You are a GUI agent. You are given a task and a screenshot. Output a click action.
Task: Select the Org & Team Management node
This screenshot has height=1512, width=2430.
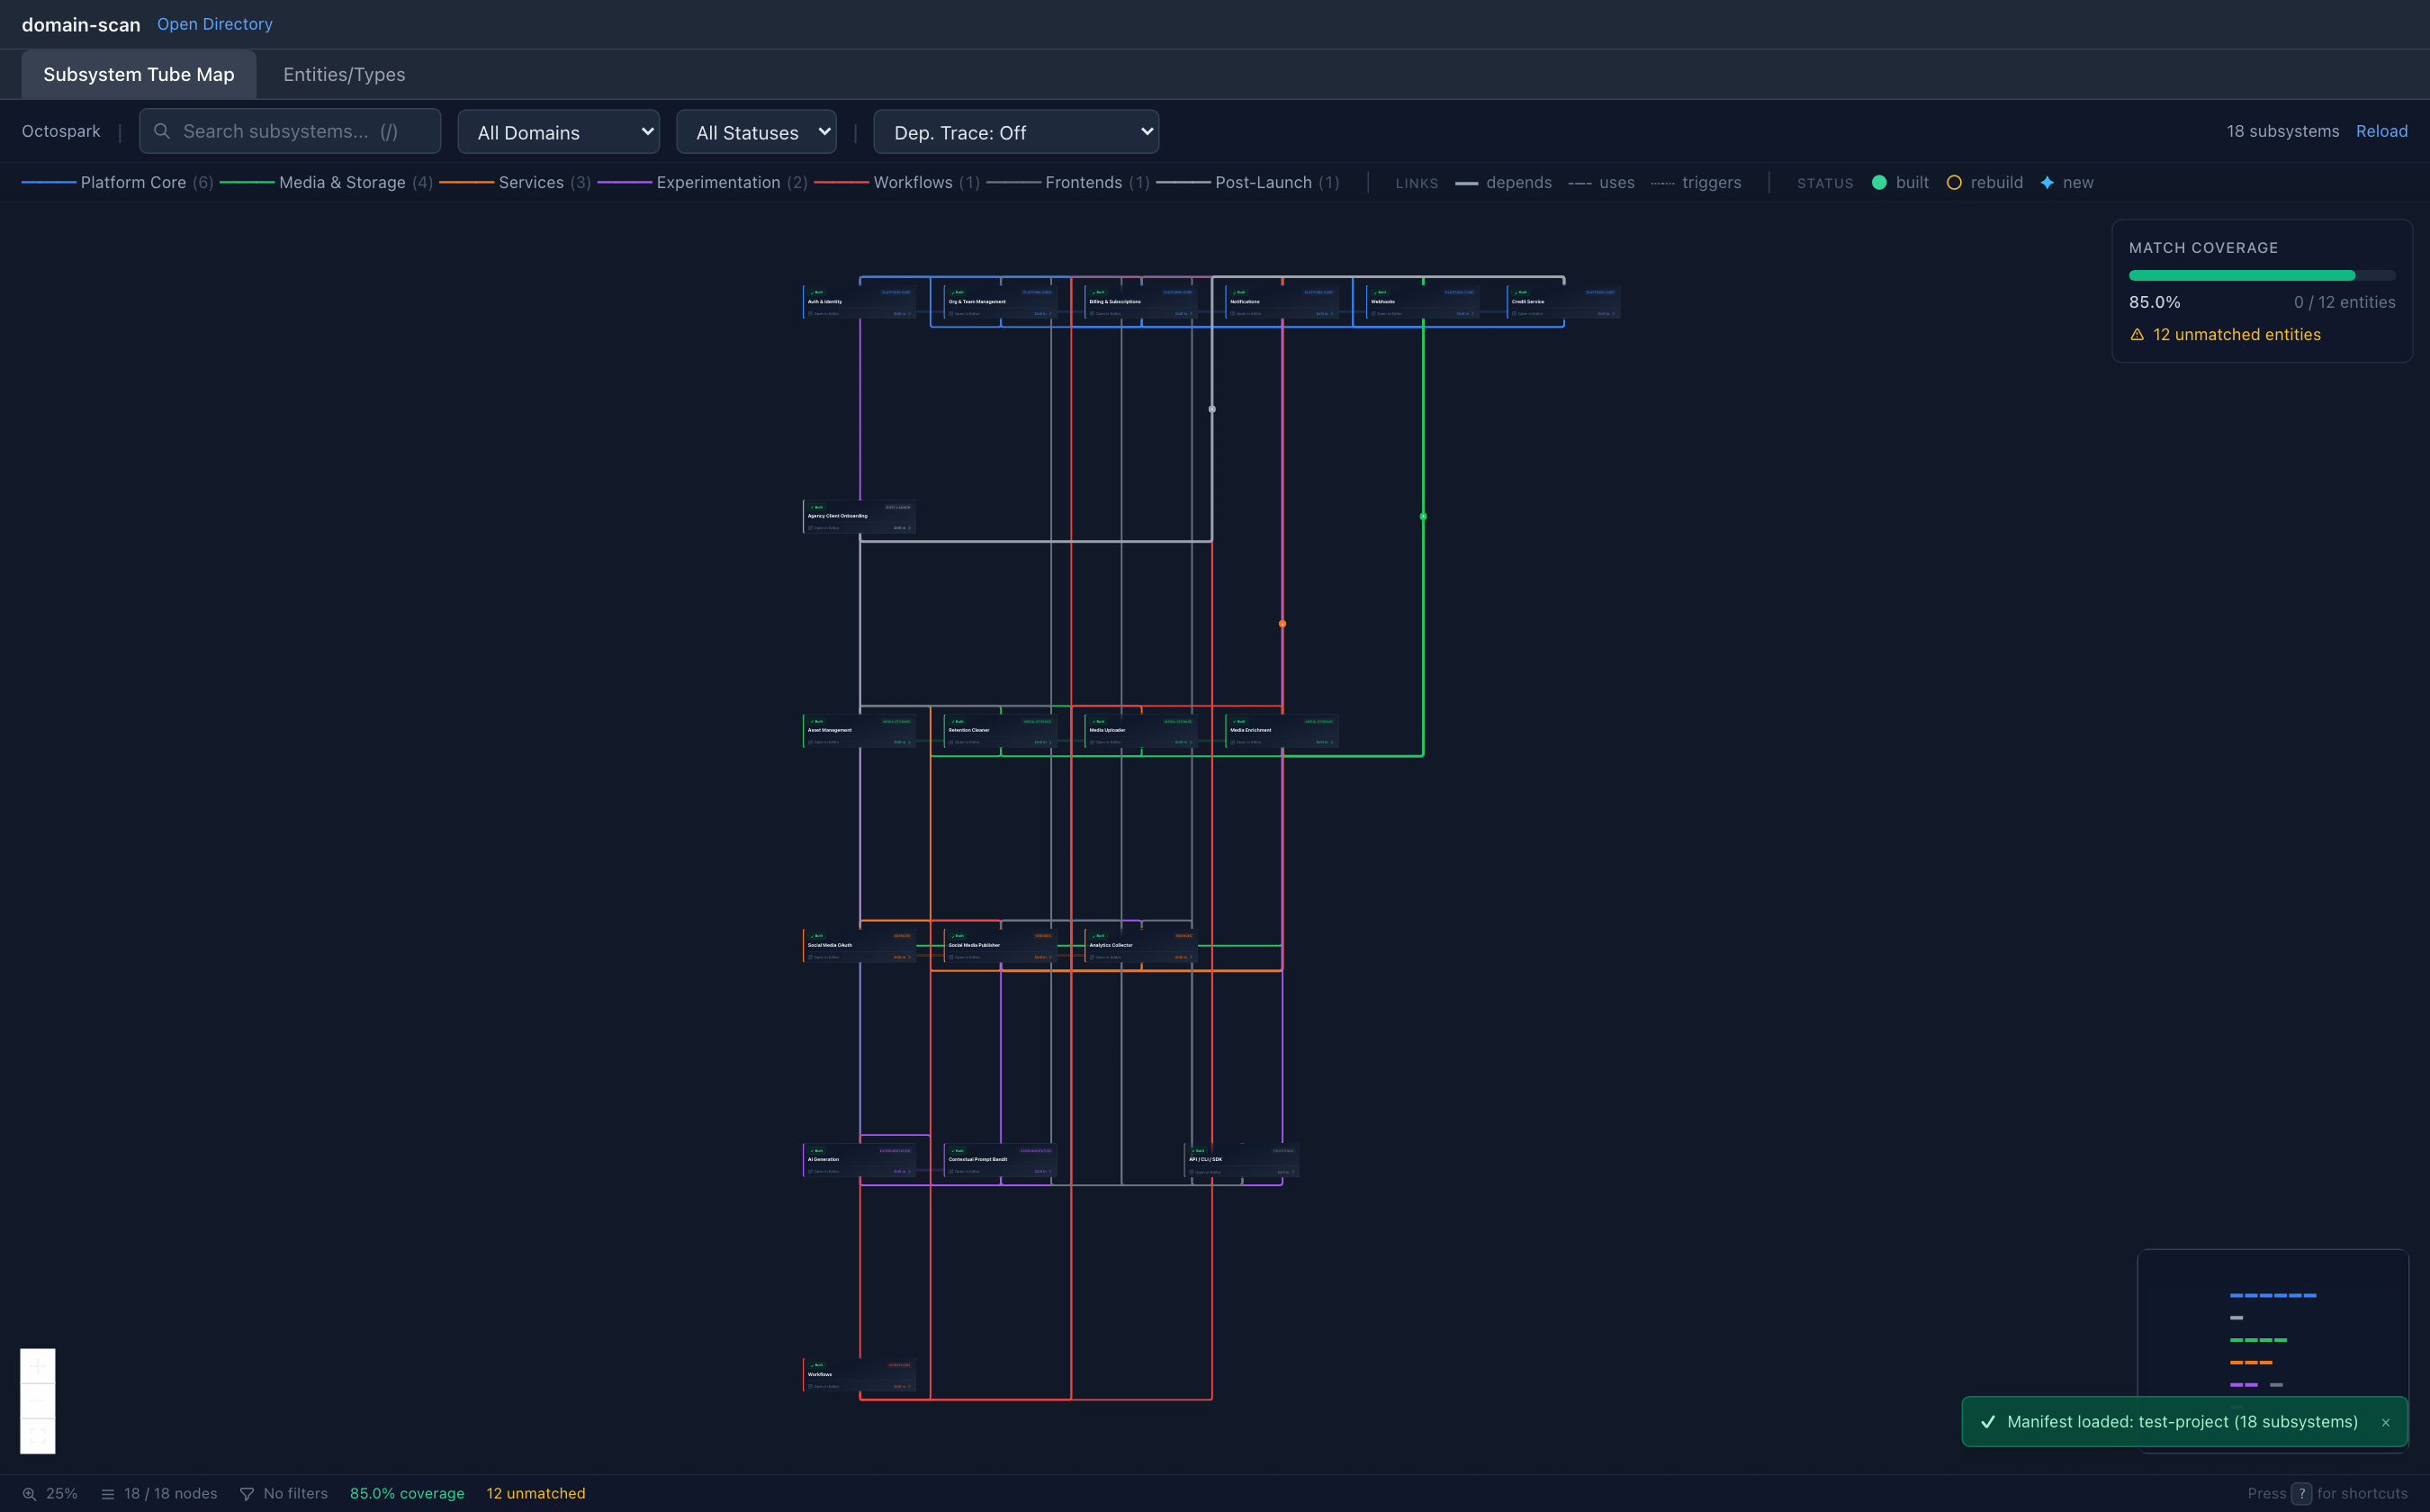[1000, 302]
